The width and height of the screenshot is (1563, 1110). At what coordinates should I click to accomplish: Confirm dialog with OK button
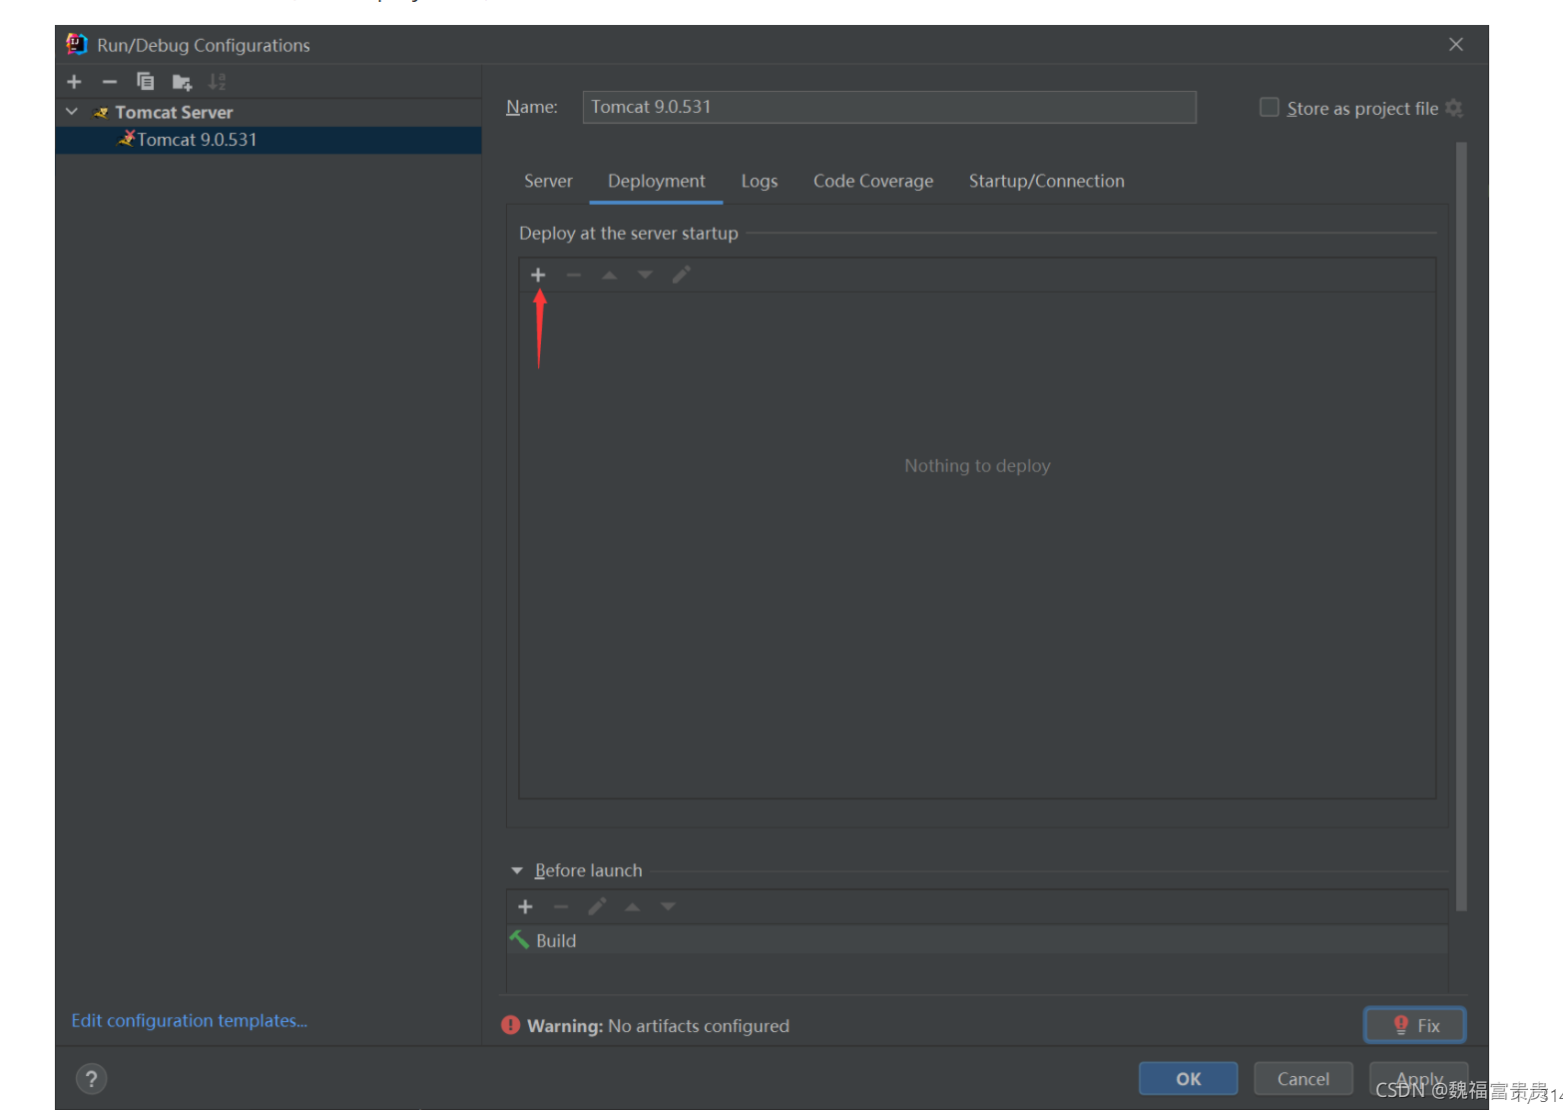point(1189,1079)
